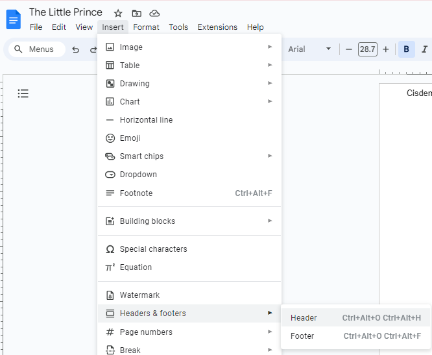Viewport: 432px width, 355px height.
Task: Increase font size with plus button
Action: [x=386, y=49]
